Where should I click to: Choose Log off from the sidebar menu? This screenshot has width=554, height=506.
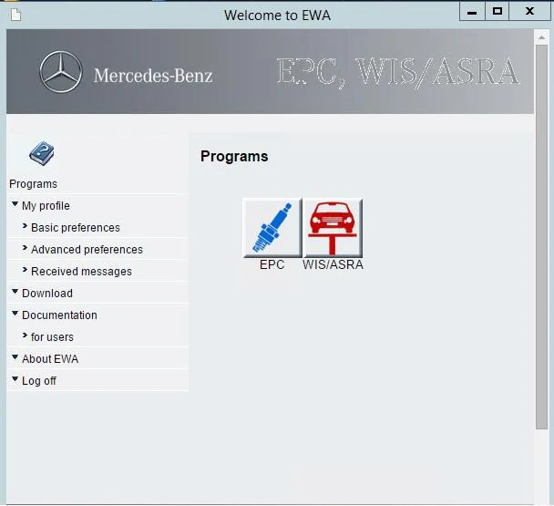pos(38,381)
